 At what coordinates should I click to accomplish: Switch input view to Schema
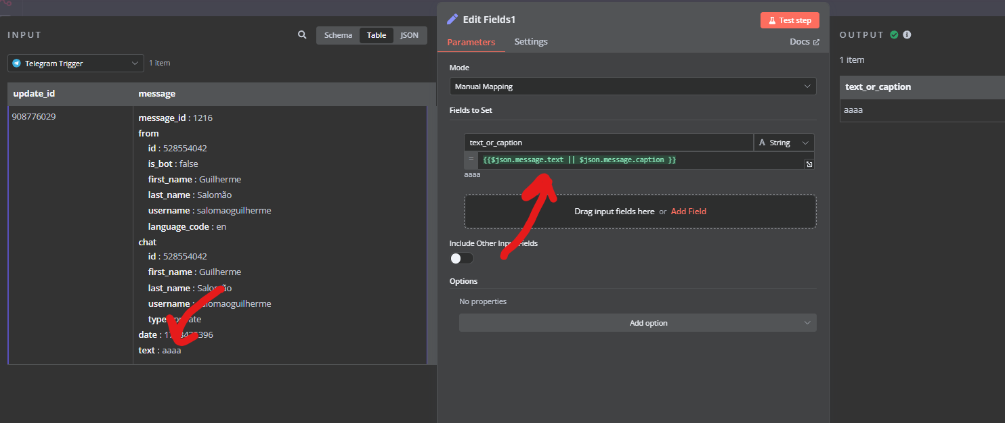pos(338,35)
